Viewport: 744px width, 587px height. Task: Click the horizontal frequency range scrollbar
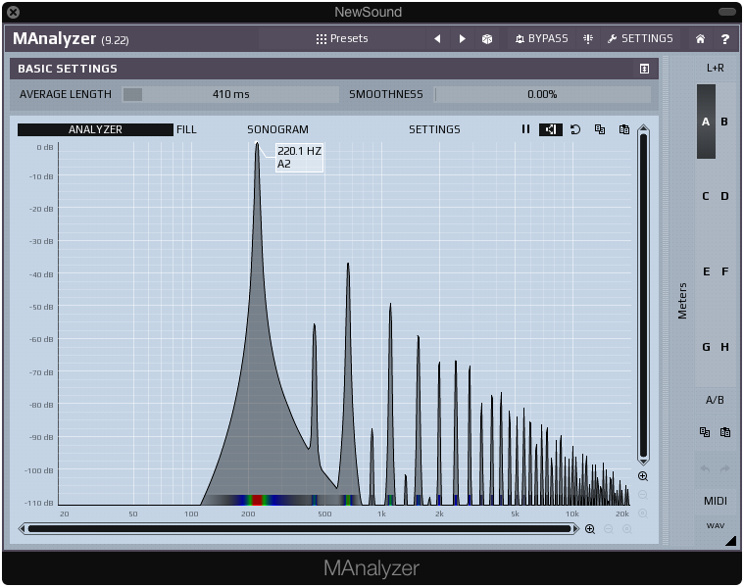(x=299, y=528)
